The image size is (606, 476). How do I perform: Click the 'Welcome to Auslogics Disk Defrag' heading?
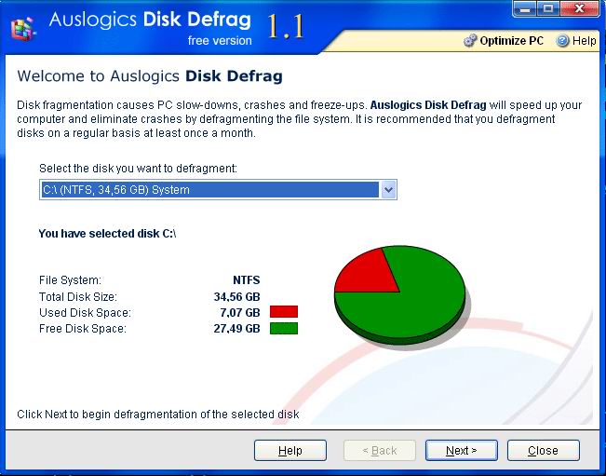pyautogui.click(x=150, y=76)
